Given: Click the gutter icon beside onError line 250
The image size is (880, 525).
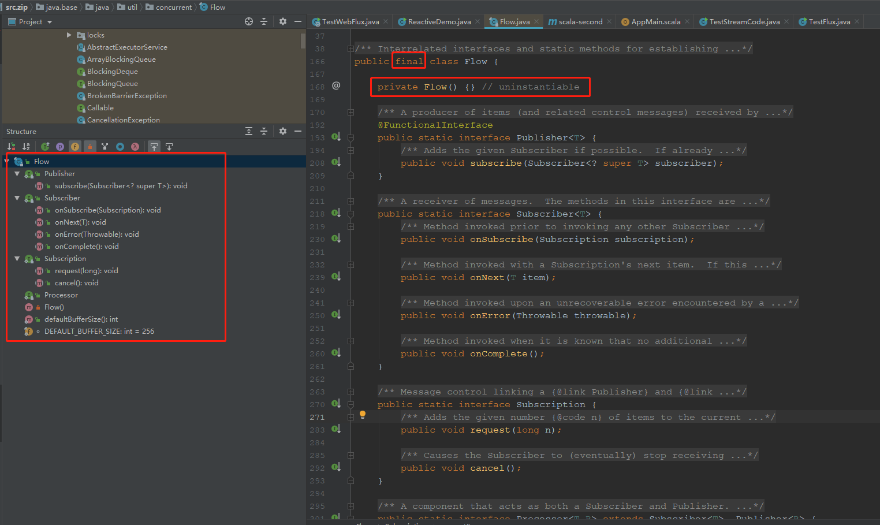Looking at the screenshot, I should click(336, 315).
